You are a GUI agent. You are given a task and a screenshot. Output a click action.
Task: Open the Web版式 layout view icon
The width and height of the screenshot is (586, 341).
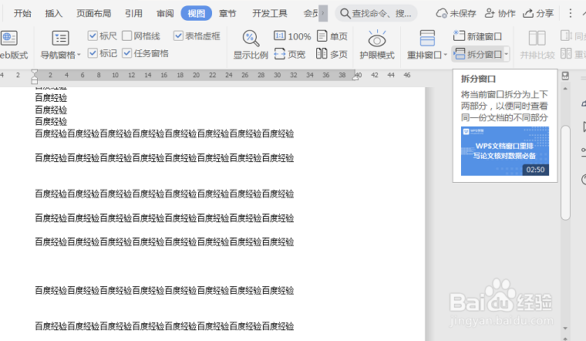click(x=9, y=38)
